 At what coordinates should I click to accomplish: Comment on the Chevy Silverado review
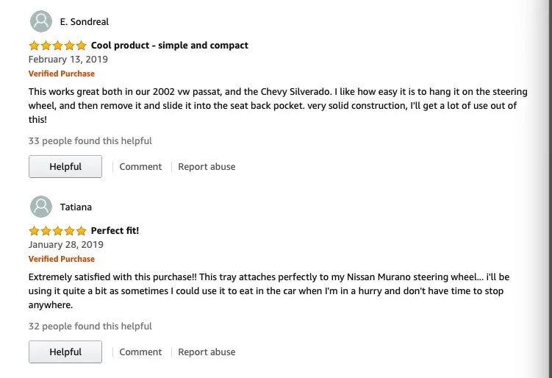coord(140,167)
